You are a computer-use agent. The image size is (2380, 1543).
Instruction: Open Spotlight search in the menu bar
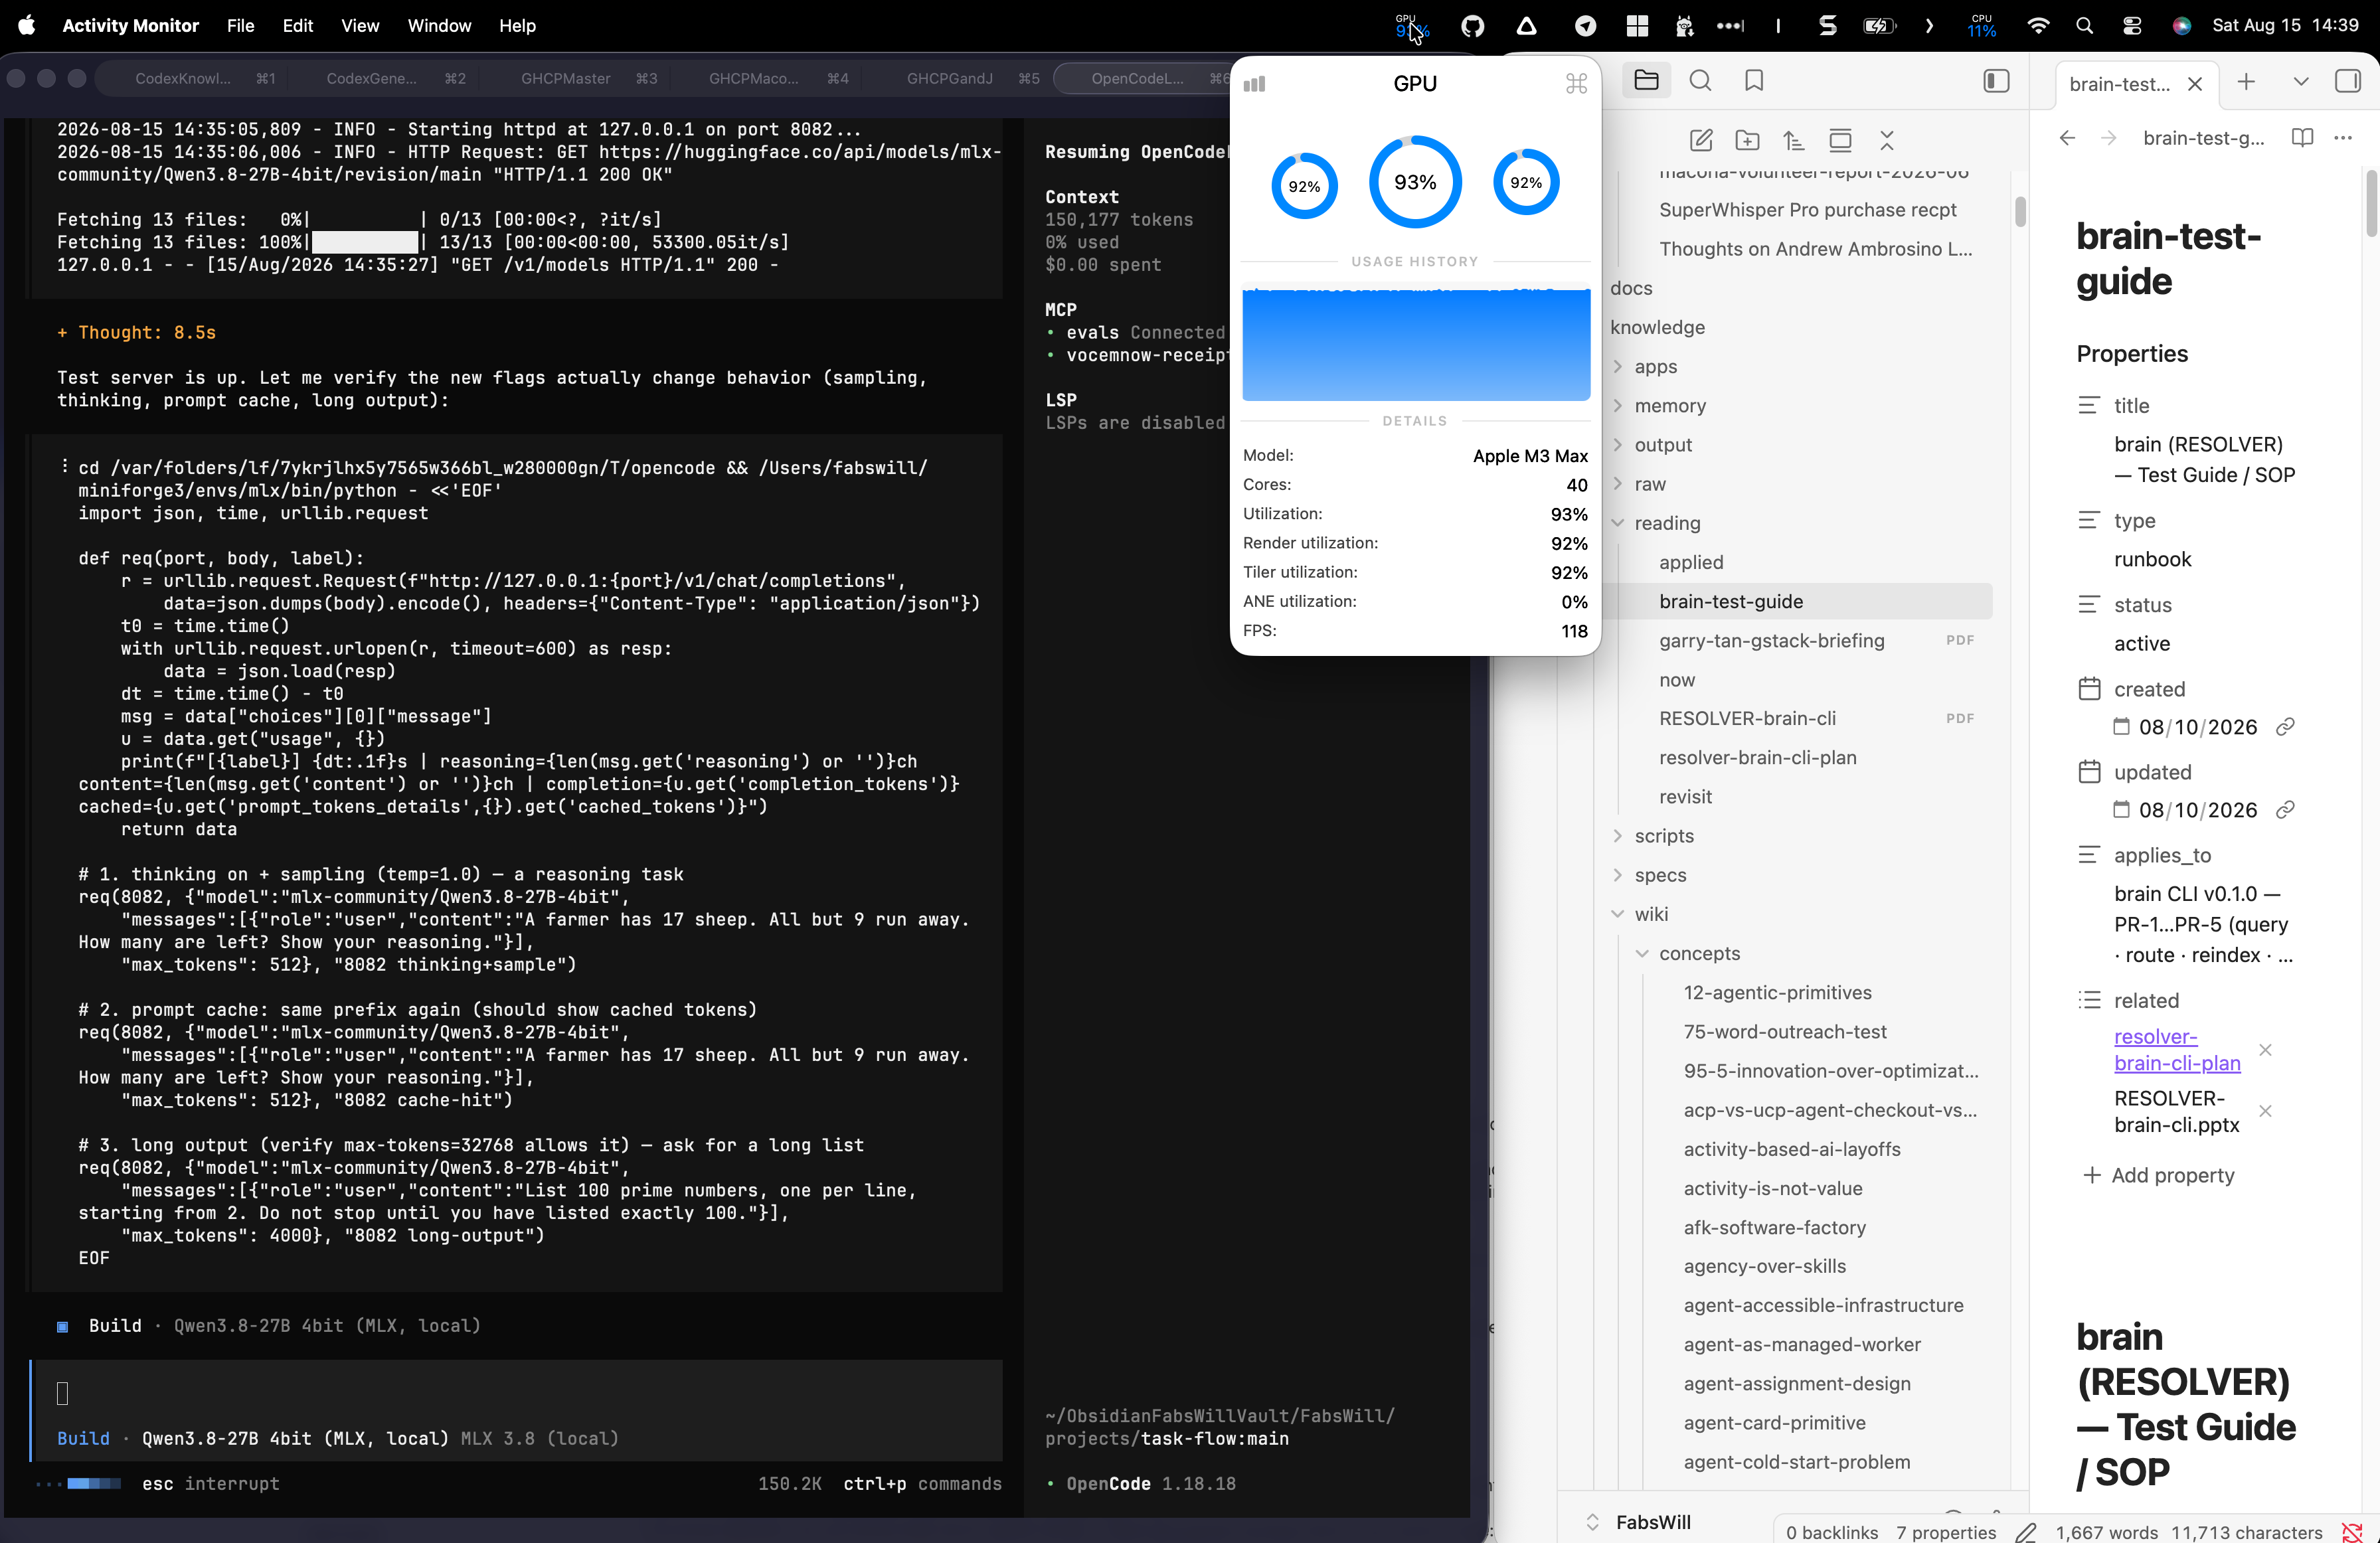click(x=2084, y=26)
